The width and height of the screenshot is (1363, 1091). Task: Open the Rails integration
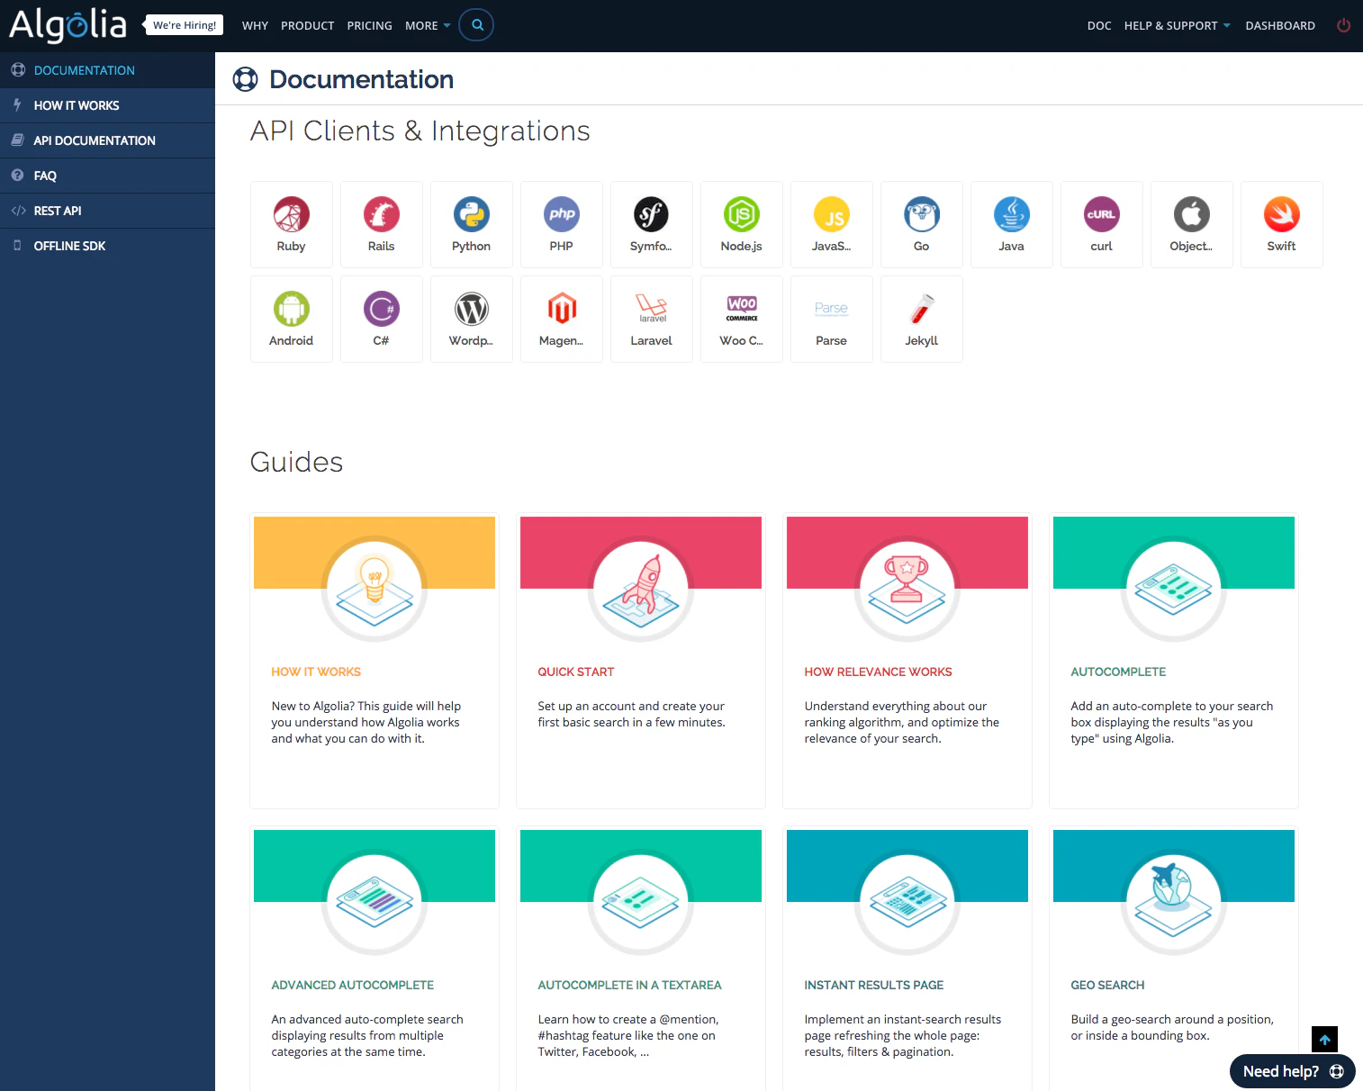click(x=381, y=224)
